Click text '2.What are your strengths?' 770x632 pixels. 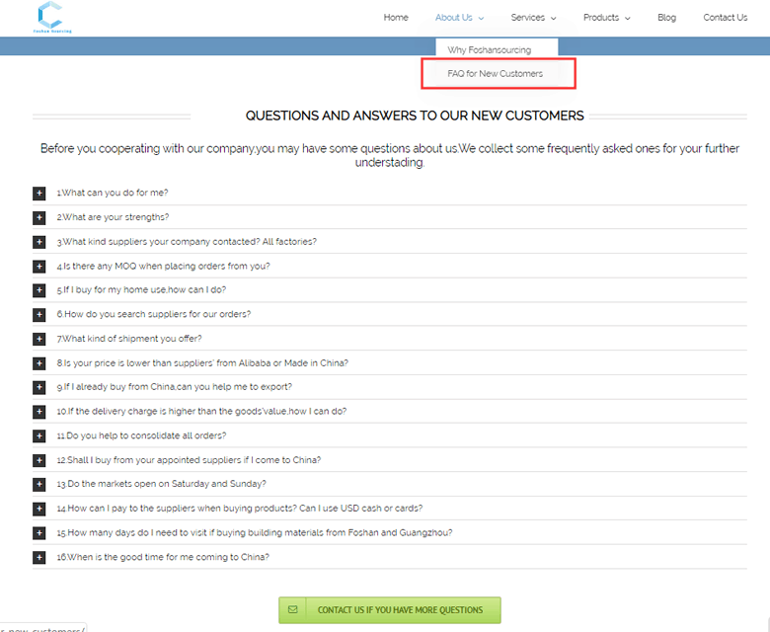(x=113, y=217)
